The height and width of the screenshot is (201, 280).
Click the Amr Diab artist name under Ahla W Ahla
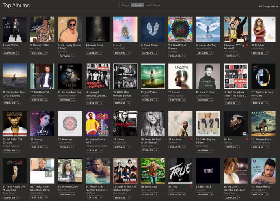(x=7, y=48)
